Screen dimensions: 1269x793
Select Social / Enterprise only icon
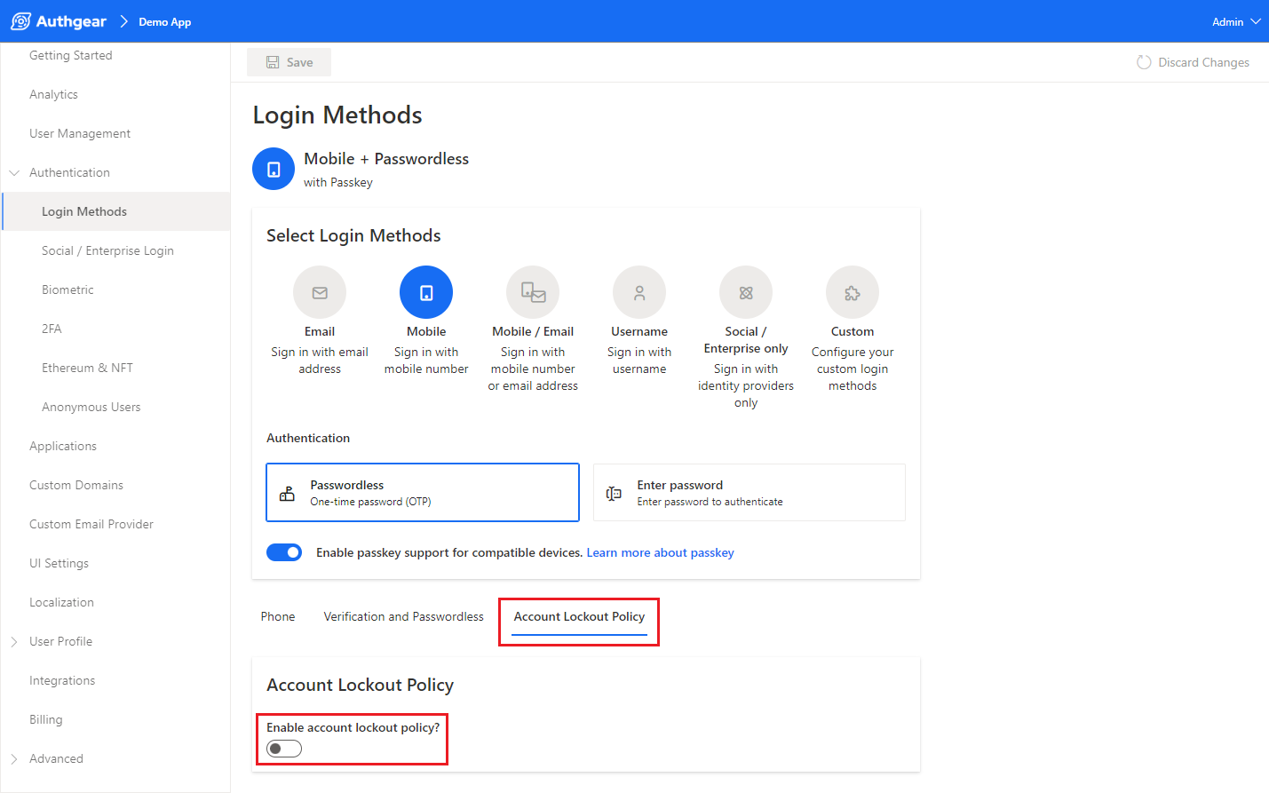(746, 292)
